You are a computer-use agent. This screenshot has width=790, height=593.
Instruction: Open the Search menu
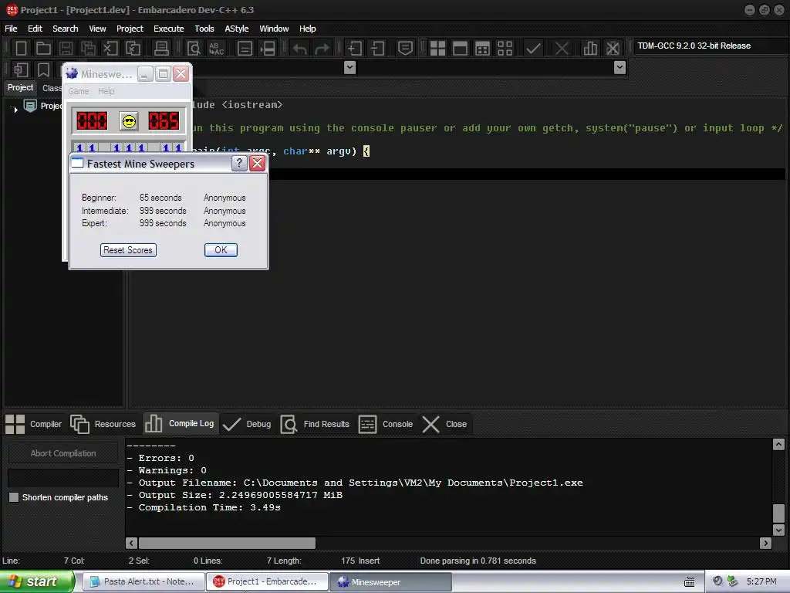66,29
